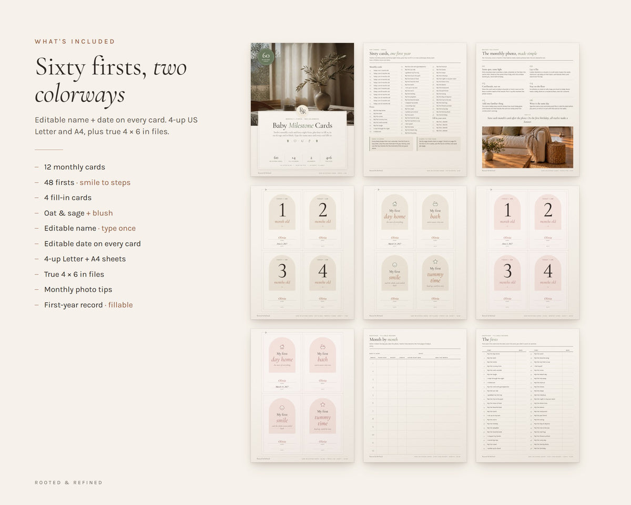This screenshot has height=505, width=631.
Task: Click the star icon on the oat tummy time card
Action: (x=435, y=261)
